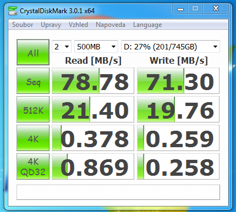Open the Napoveda menu
This screenshot has height=212, width=236.
111,25
